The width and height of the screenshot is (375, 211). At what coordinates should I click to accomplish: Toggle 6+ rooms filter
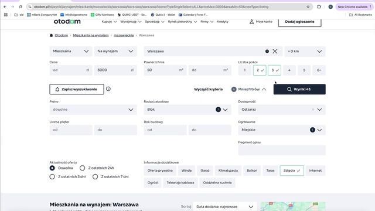click(x=319, y=70)
